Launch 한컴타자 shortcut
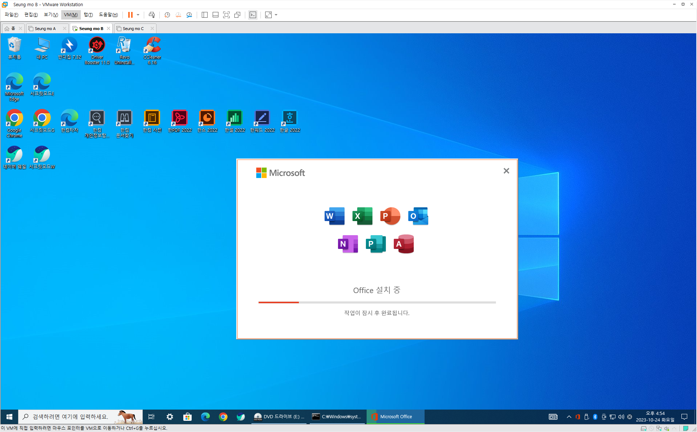 70,121
